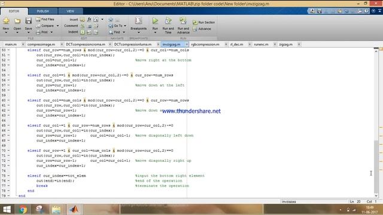Set breakpoint dash at line 66
Screen dimensions: 383x215
8,130
